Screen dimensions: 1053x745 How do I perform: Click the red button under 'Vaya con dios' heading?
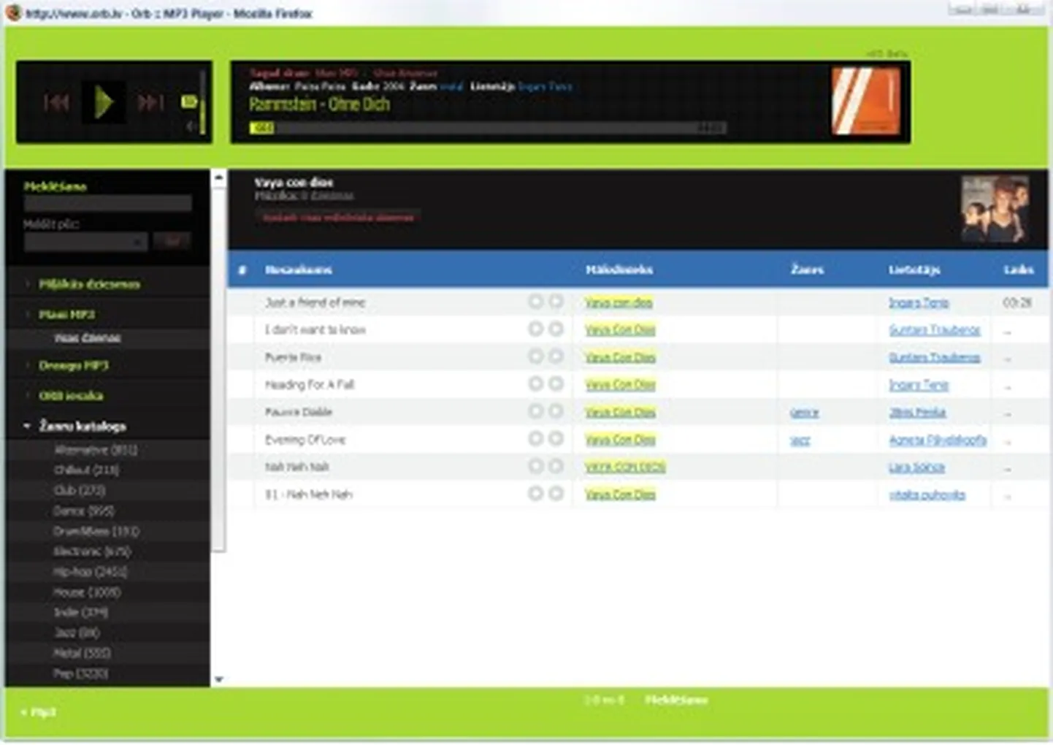pos(337,218)
